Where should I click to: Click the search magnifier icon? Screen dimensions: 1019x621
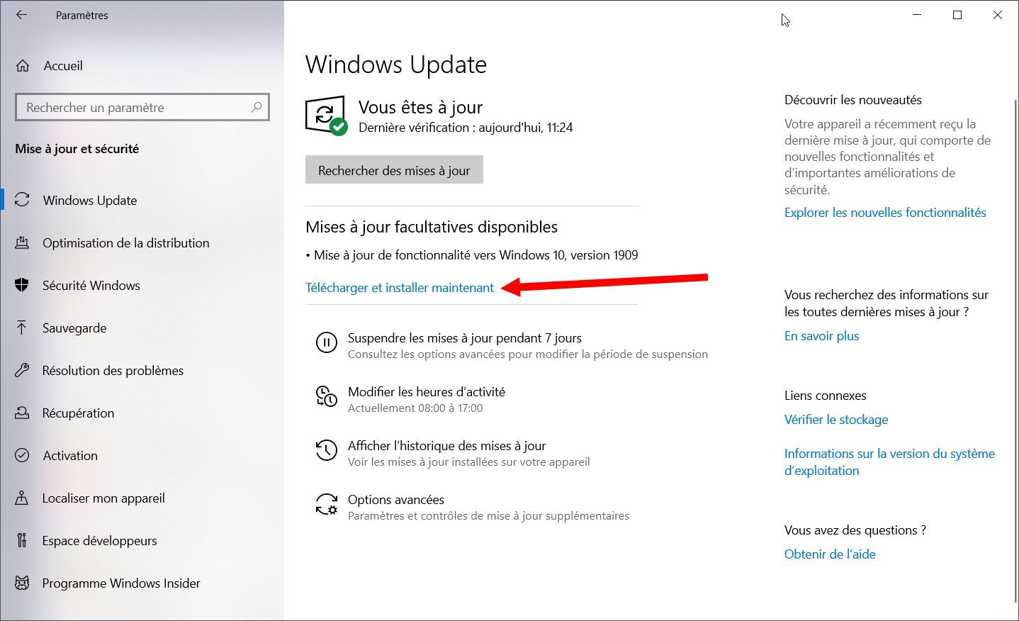(257, 107)
